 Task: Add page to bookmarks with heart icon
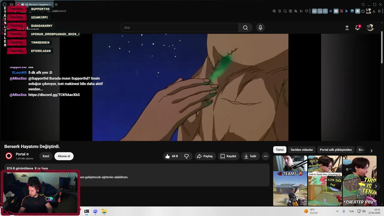[x=307, y=11]
